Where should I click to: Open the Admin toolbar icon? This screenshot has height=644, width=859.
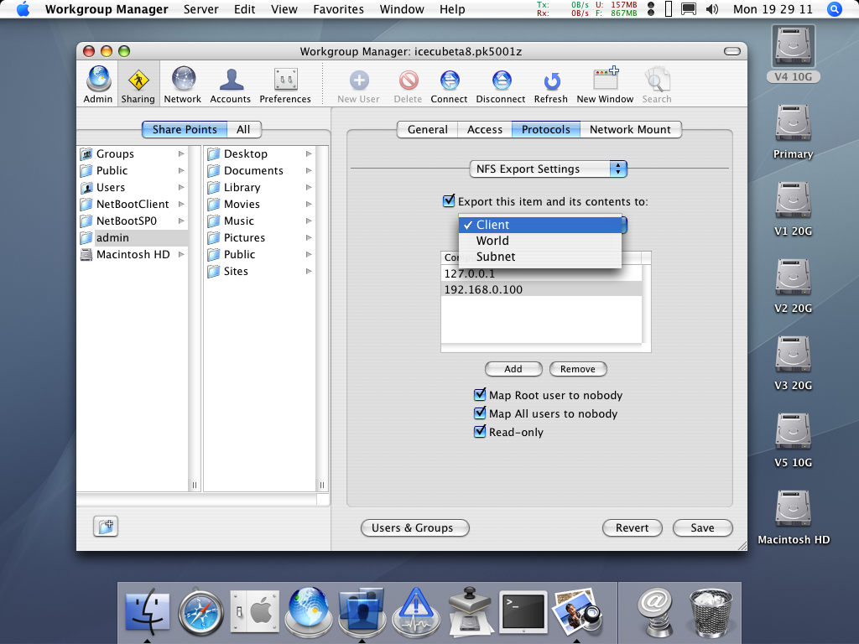(x=98, y=85)
